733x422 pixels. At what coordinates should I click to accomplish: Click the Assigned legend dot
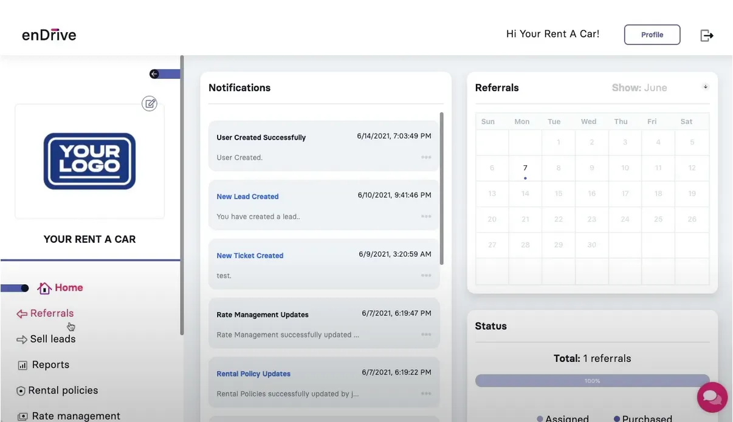(x=540, y=419)
